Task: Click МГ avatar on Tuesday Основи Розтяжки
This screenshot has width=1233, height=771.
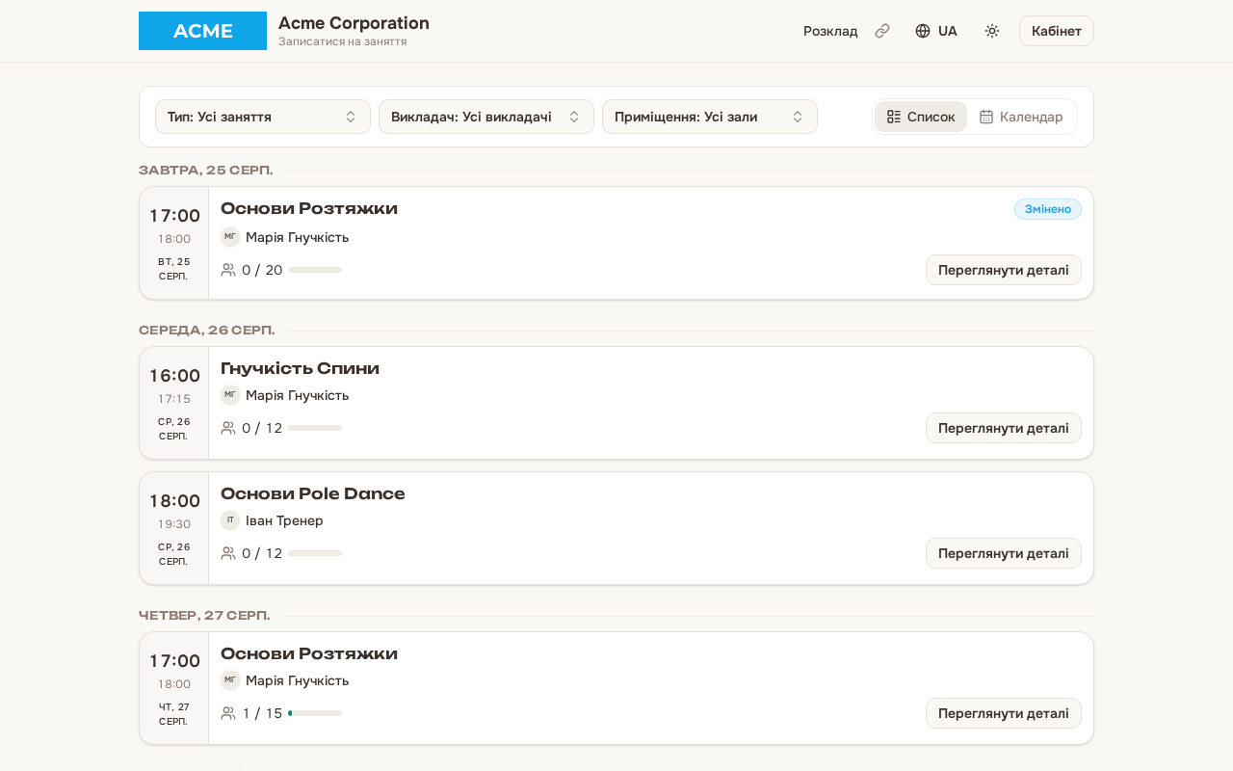Action: [230, 237]
